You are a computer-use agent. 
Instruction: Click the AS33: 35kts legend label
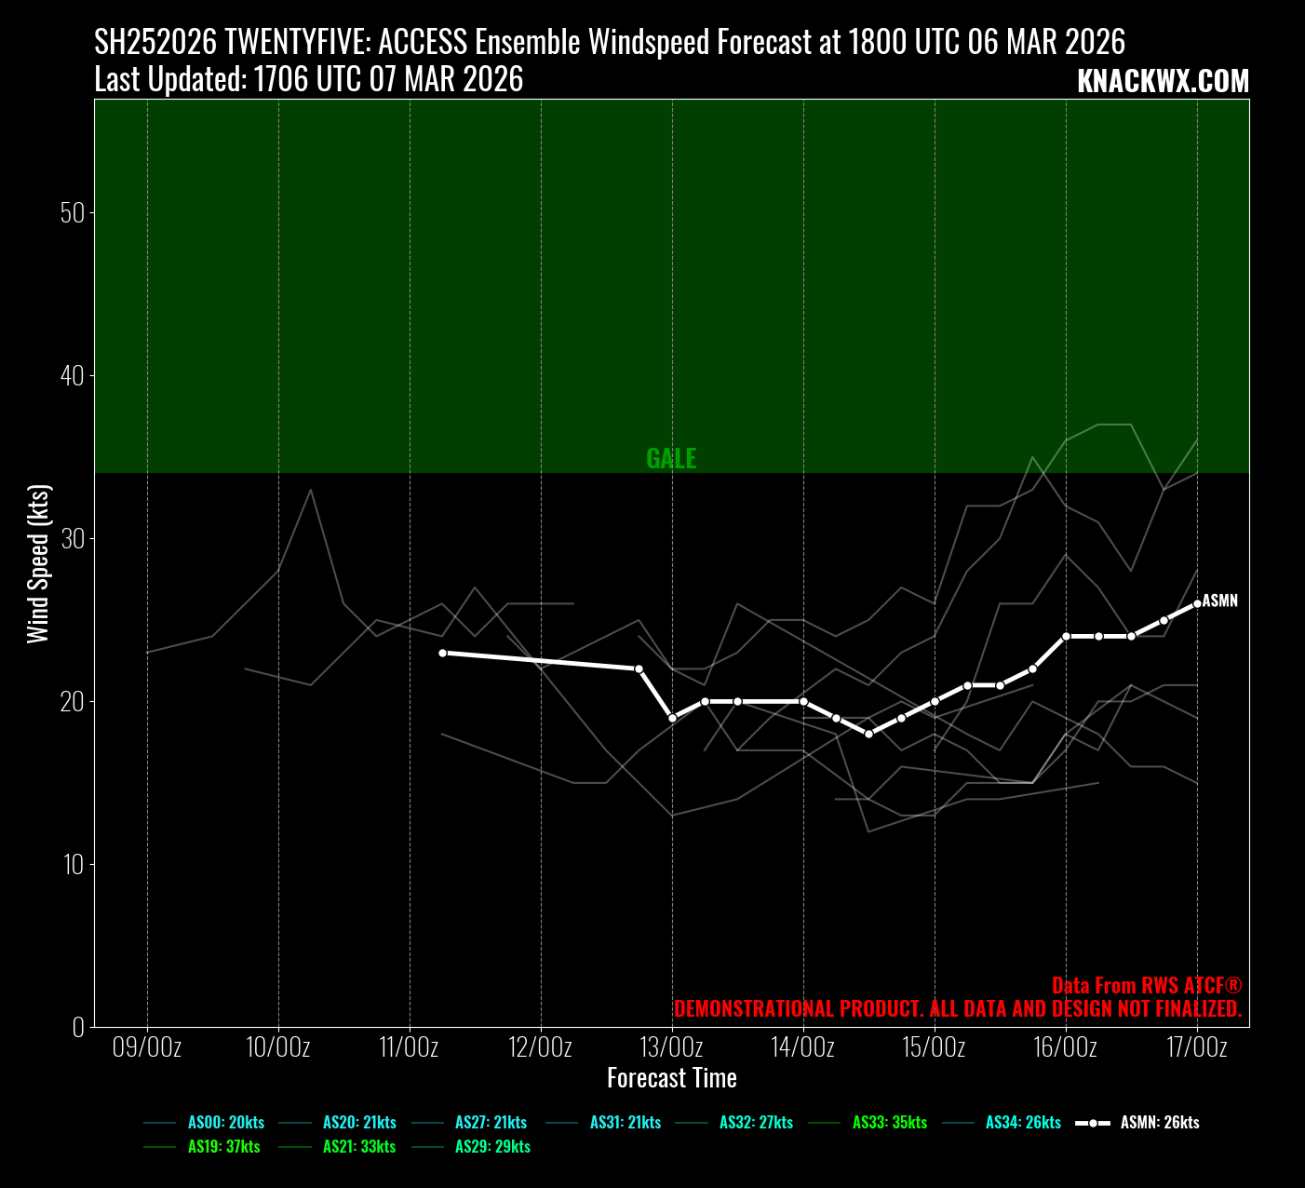click(x=889, y=1123)
